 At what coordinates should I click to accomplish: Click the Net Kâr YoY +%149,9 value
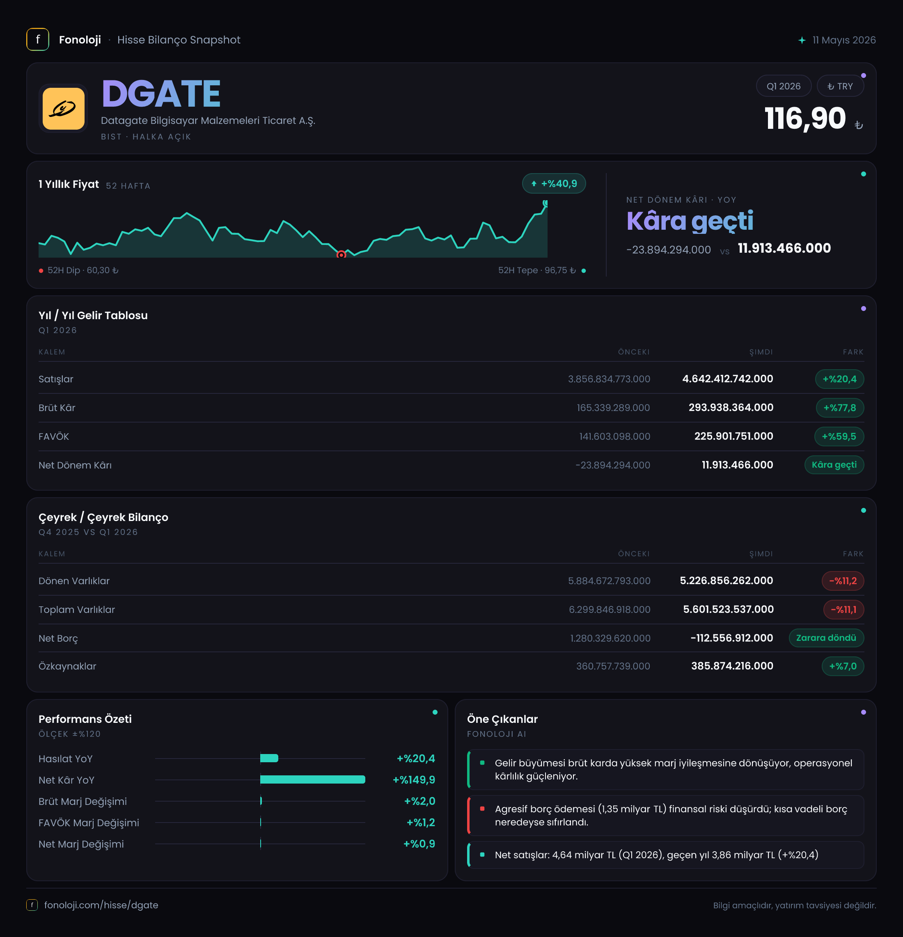coord(414,780)
